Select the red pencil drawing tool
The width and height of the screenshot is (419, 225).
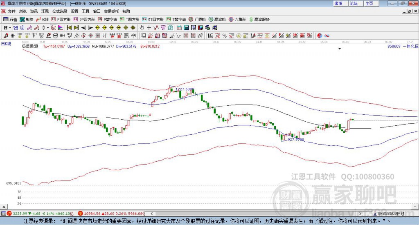click(6, 36)
